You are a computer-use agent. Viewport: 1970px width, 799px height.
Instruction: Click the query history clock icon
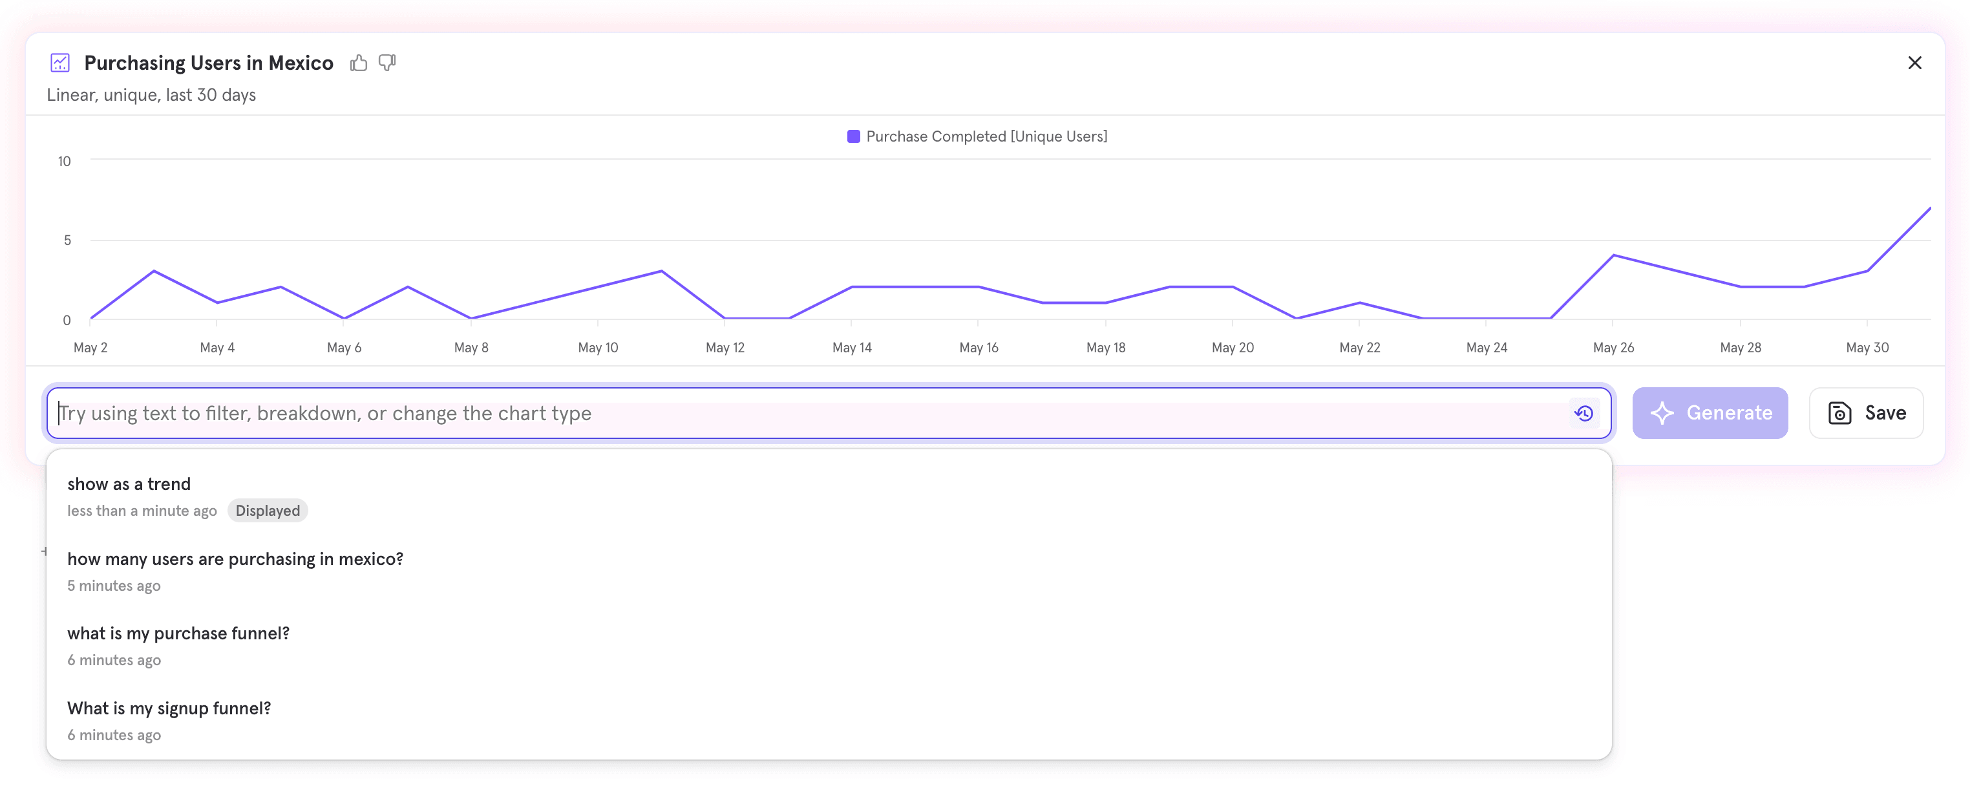coord(1583,413)
